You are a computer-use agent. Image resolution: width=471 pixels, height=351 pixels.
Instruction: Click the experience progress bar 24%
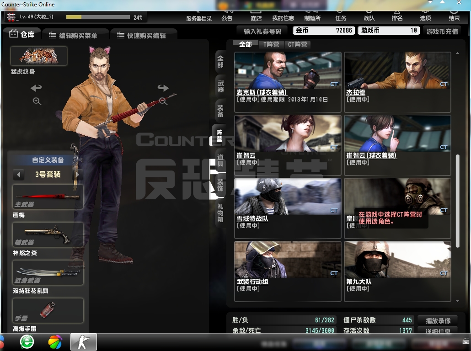point(98,17)
